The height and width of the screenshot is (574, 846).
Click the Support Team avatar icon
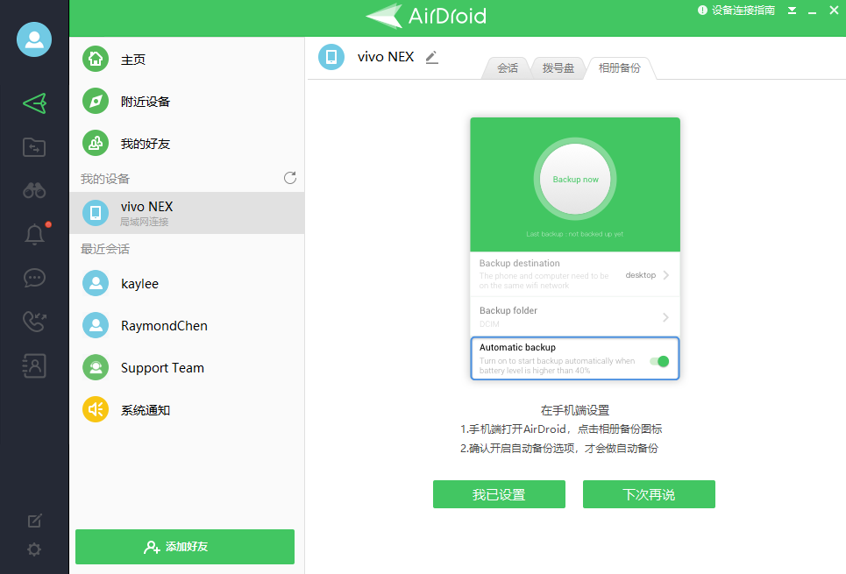pyautogui.click(x=96, y=367)
